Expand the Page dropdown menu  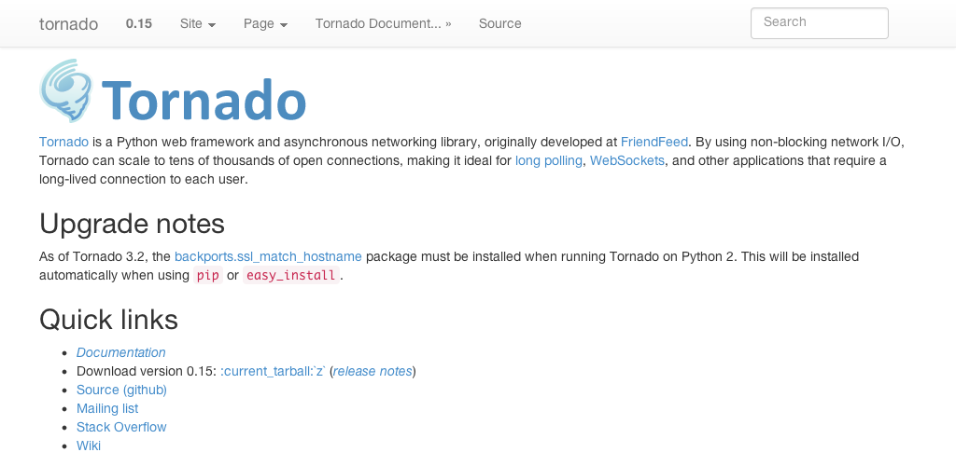(x=265, y=24)
